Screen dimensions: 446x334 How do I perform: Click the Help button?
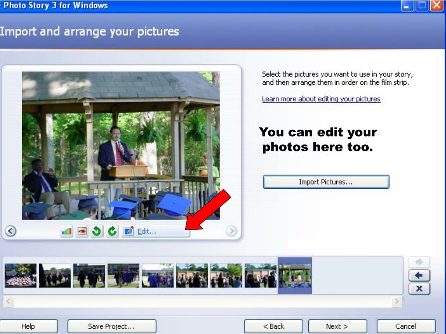coord(28,326)
